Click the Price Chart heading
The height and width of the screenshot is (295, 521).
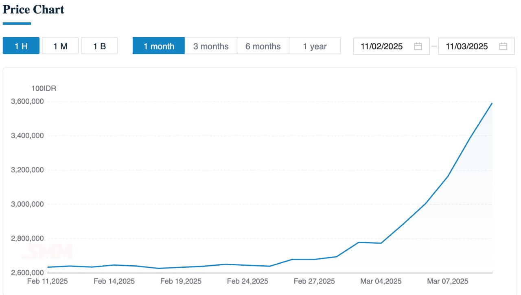(33, 10)
